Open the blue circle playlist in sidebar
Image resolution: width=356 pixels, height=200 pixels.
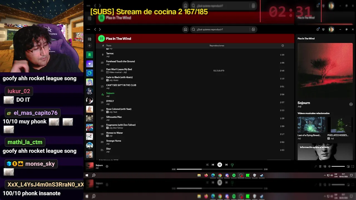pos(89,73)
